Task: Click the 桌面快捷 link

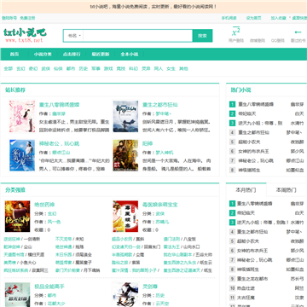Action: (x=299, y=18)
